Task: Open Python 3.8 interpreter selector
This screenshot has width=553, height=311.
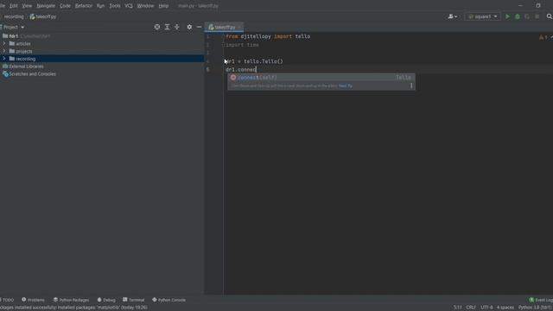Action: [535, 308]
